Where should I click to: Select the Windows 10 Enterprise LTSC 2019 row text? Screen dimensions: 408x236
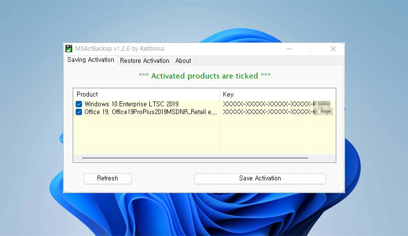click(x=131, y=104)
